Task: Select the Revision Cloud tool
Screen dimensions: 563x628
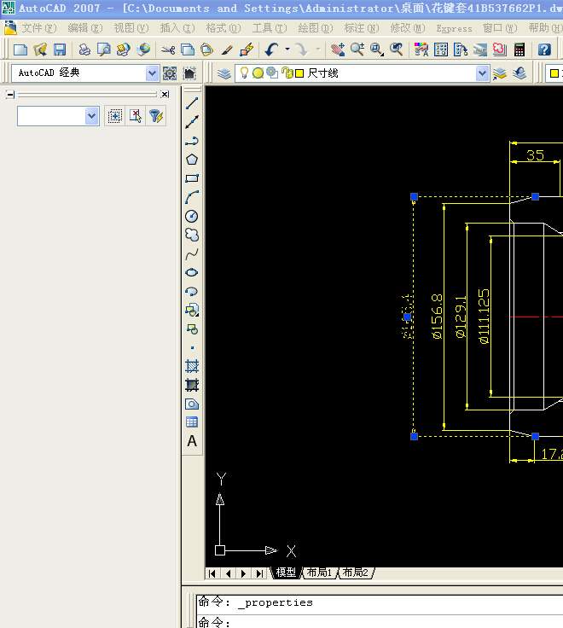Action: [x=192, y=235]
